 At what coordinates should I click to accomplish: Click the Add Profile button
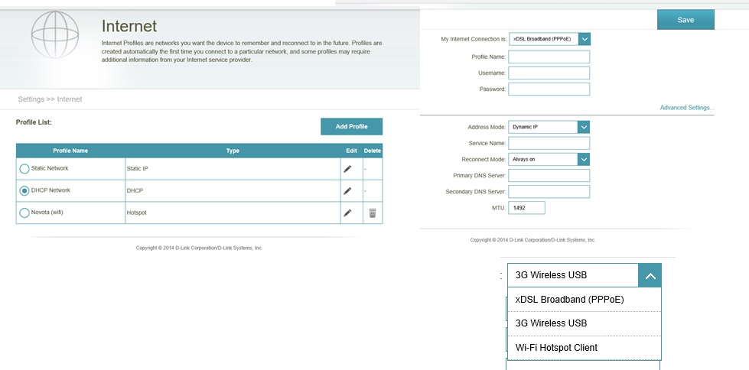tap(352, 126)
